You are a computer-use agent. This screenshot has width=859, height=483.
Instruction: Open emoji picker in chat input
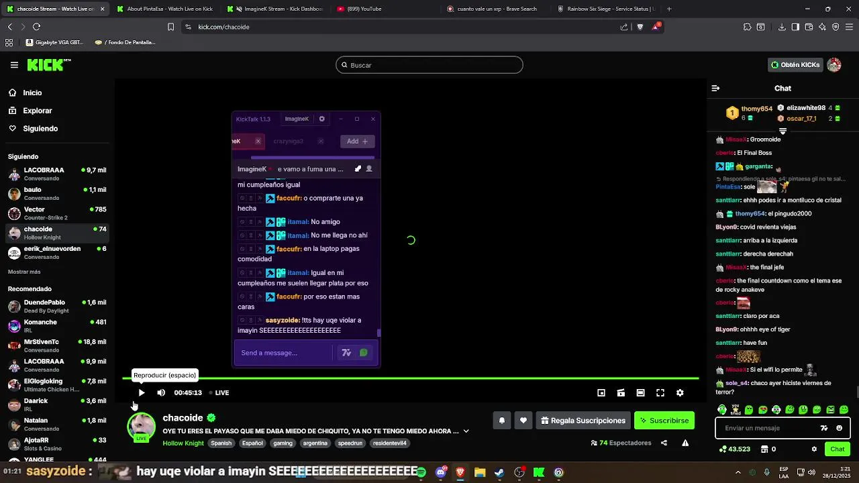tap(839, 428)
